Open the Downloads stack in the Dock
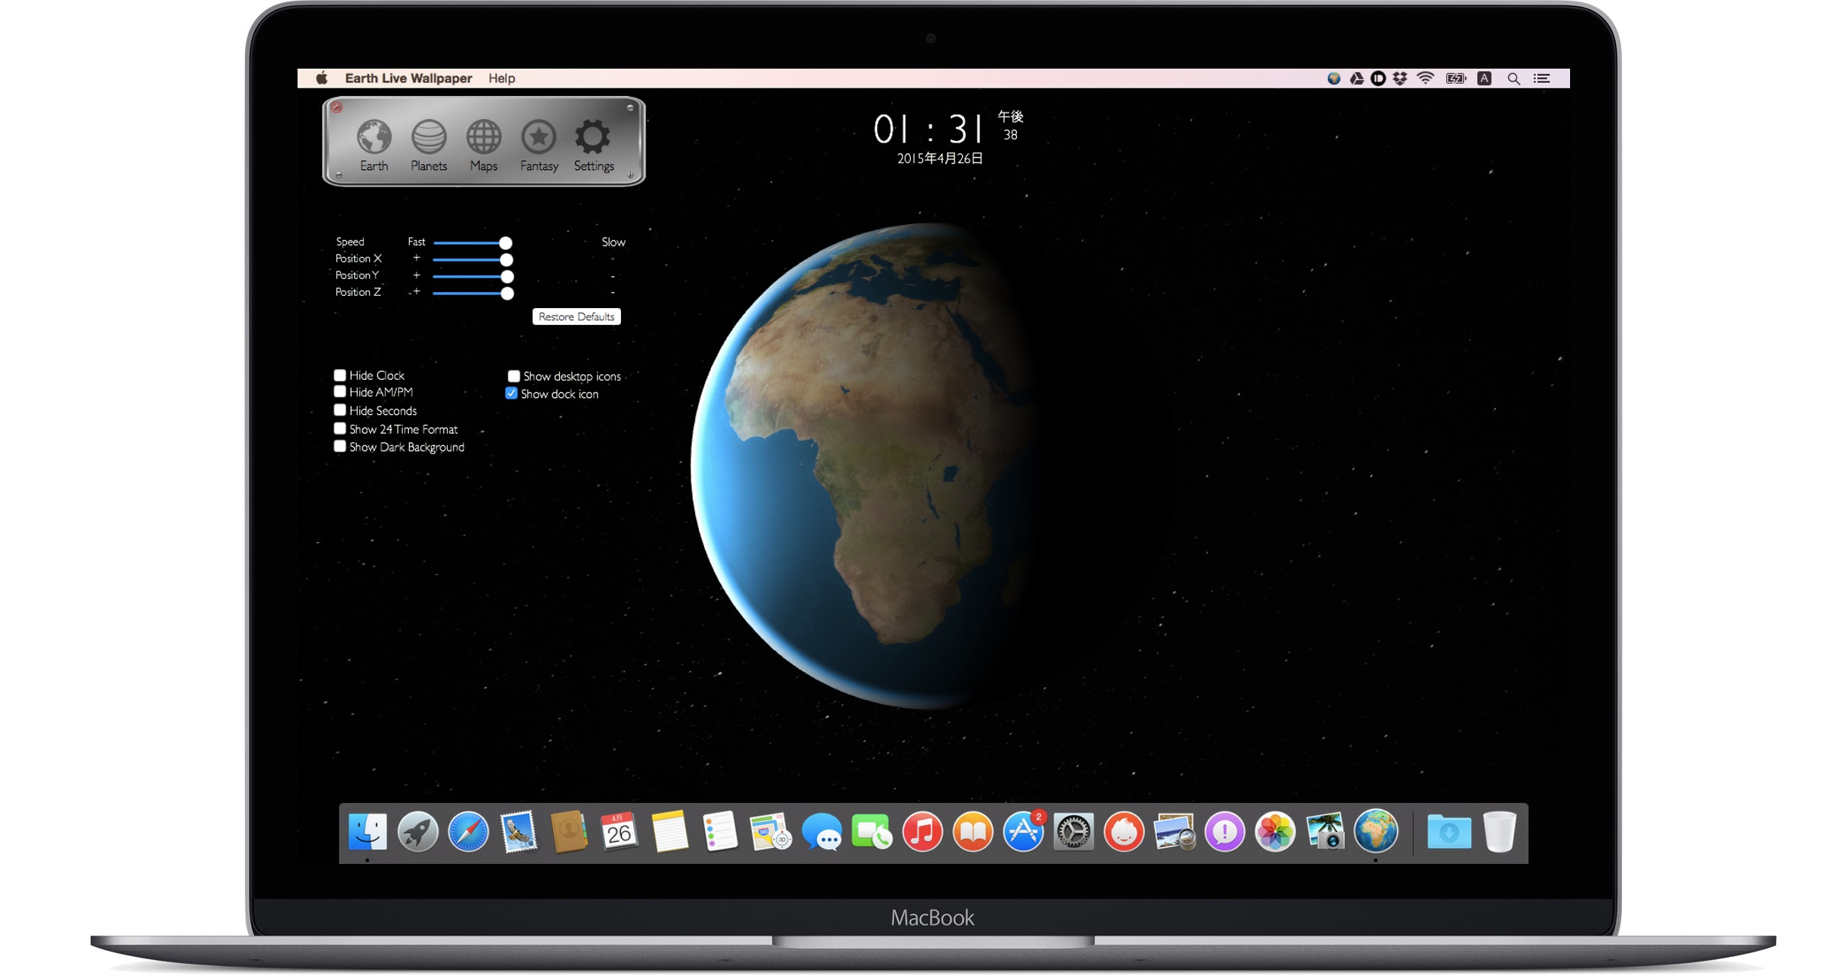Screen dimensions: 1831x976 point(1449,833)
